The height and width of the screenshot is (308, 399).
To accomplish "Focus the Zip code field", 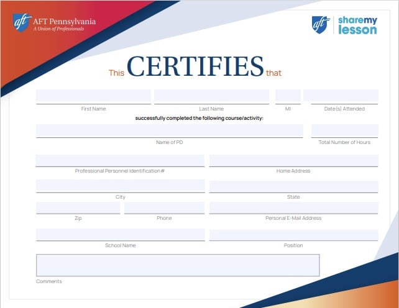I will [x=78, y=208].
